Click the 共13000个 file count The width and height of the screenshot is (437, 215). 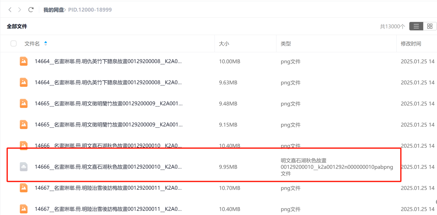pos(392,26)
